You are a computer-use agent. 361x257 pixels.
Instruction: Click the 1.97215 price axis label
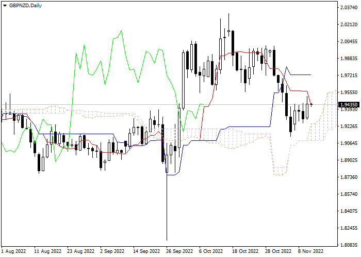349,76
